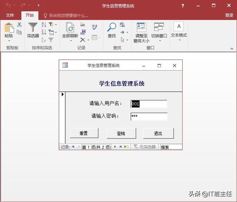This screenshot has width=237, height=202.
Task: Click the 粘贴 (Paste) icon
Action: [9, 28]
